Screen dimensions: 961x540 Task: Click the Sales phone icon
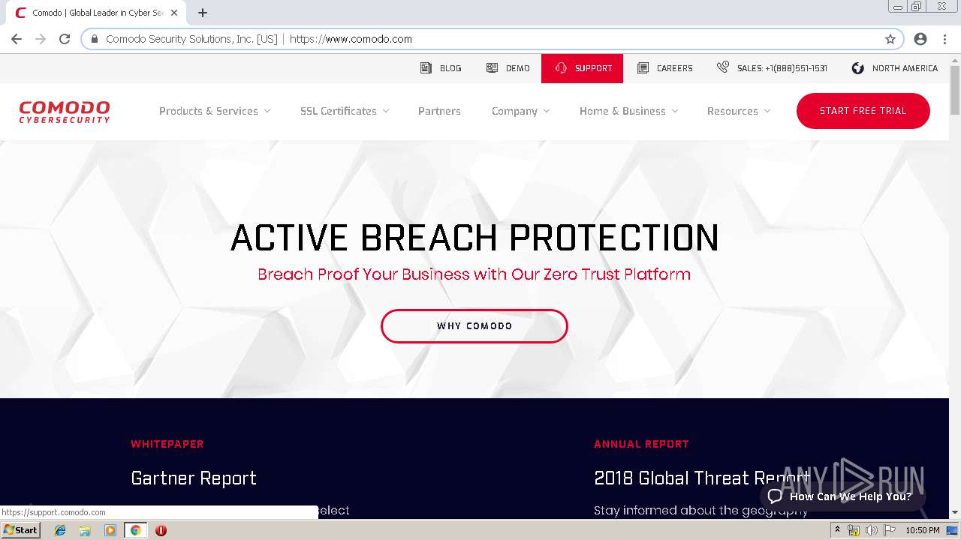[x=723, y=67]
